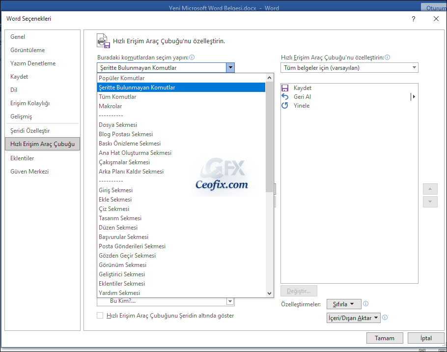Select Çiz Sekmesi entry
Image resolution: width=447 pixels, height=352 pixels.
[181, 209]
